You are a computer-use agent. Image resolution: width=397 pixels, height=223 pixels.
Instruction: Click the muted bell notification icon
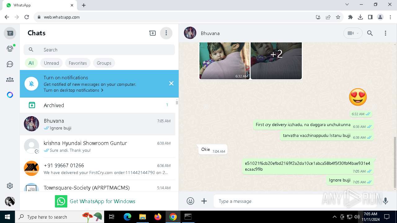pyautogui.click(x=31, y=84)
